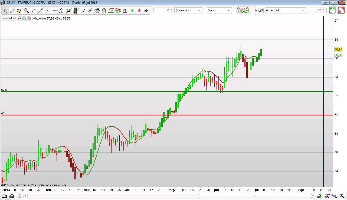Add a text annotation with T tool

point(125,11)
